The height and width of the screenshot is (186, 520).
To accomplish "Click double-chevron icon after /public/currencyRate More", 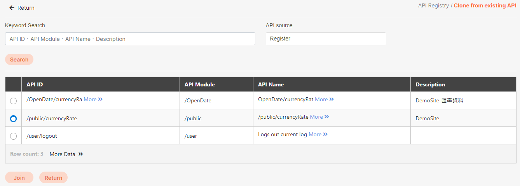I will point(326,117).
